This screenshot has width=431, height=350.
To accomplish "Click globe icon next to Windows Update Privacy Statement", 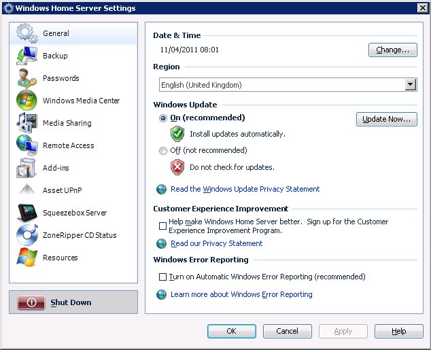I will tap(161, 189).
